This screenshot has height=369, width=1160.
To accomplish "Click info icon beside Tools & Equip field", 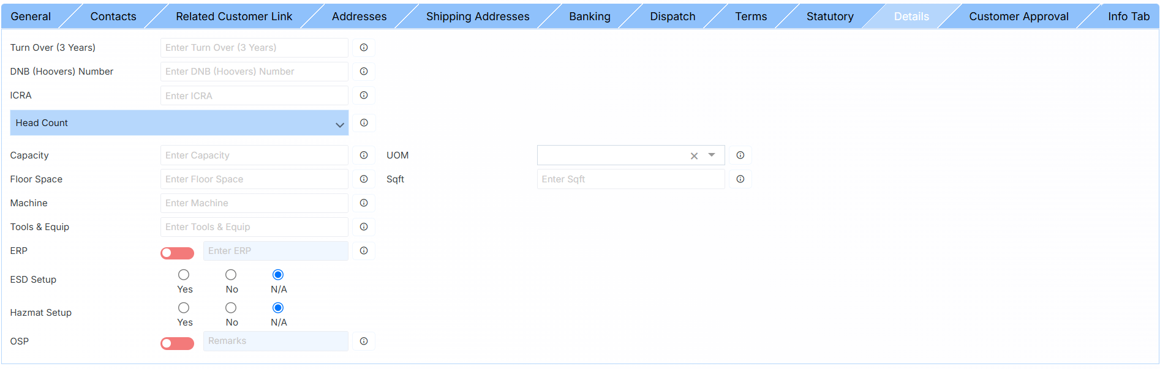I will pos(364,227).
